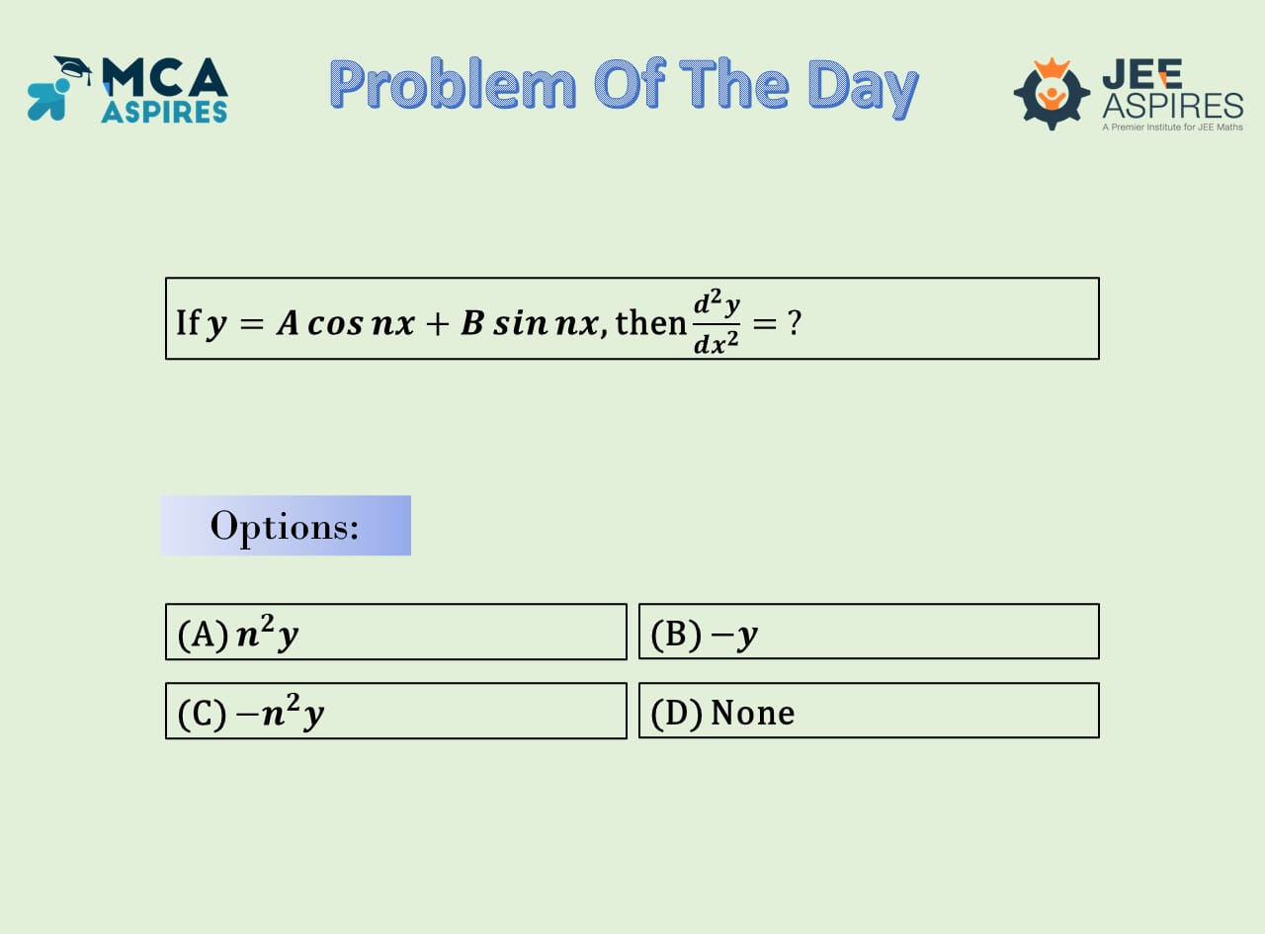Click the Options: label
The height and width of the screenshot is (934, 1265).
pyautogui.click(x=285, y=526)
